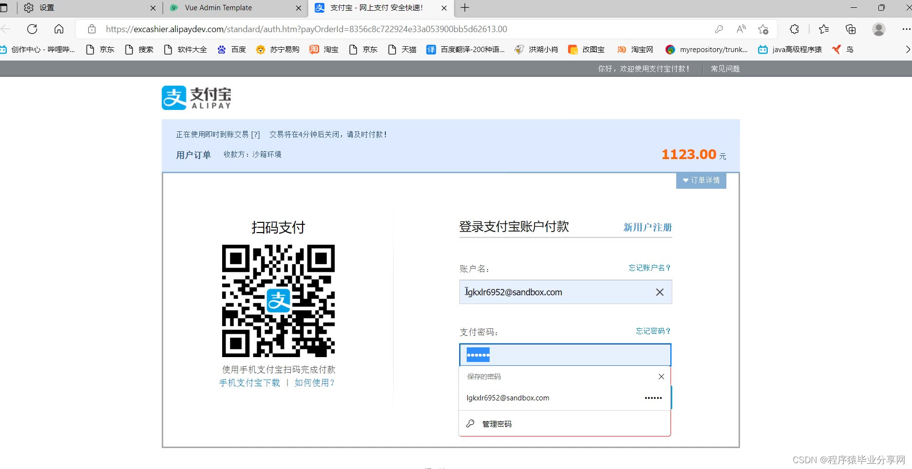Click the 用户订单 heading

193,155
